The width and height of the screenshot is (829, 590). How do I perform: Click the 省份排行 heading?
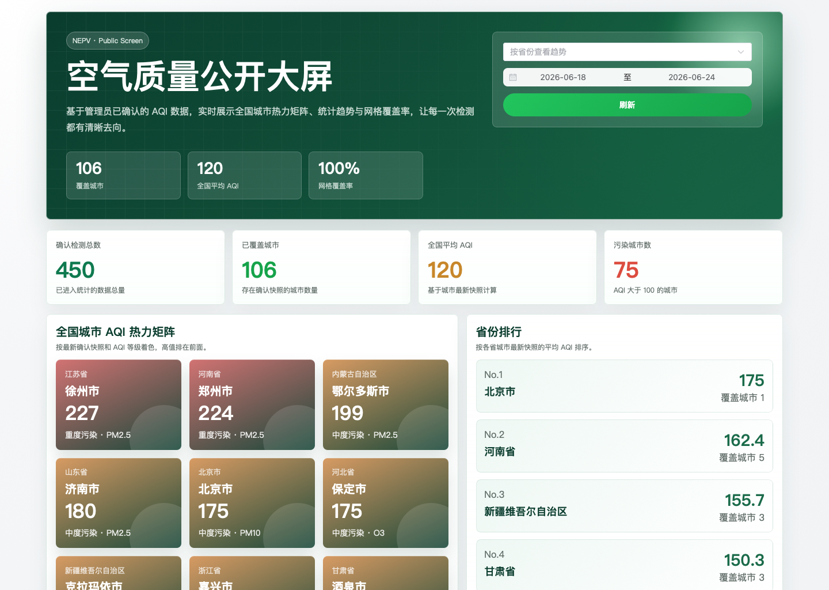499,332
